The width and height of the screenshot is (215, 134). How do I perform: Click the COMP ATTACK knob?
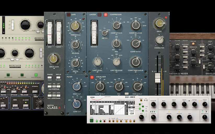tap(117, 25)
